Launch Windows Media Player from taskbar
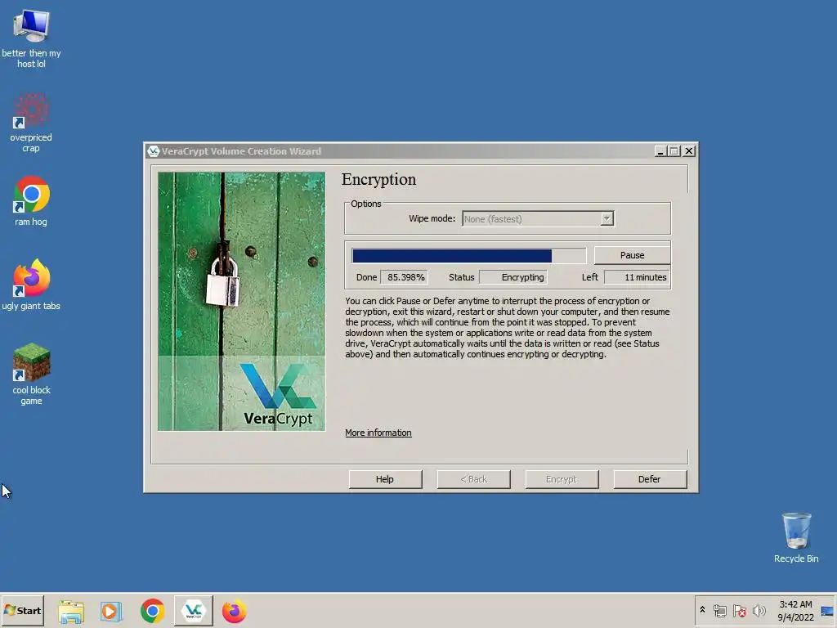This screenshot has width=837, height=628. click(x=111, y=611)
